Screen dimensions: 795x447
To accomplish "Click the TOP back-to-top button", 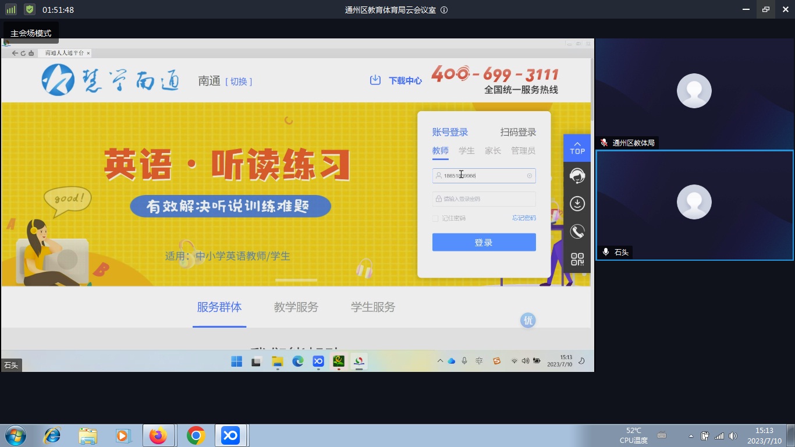I will 577,148.
